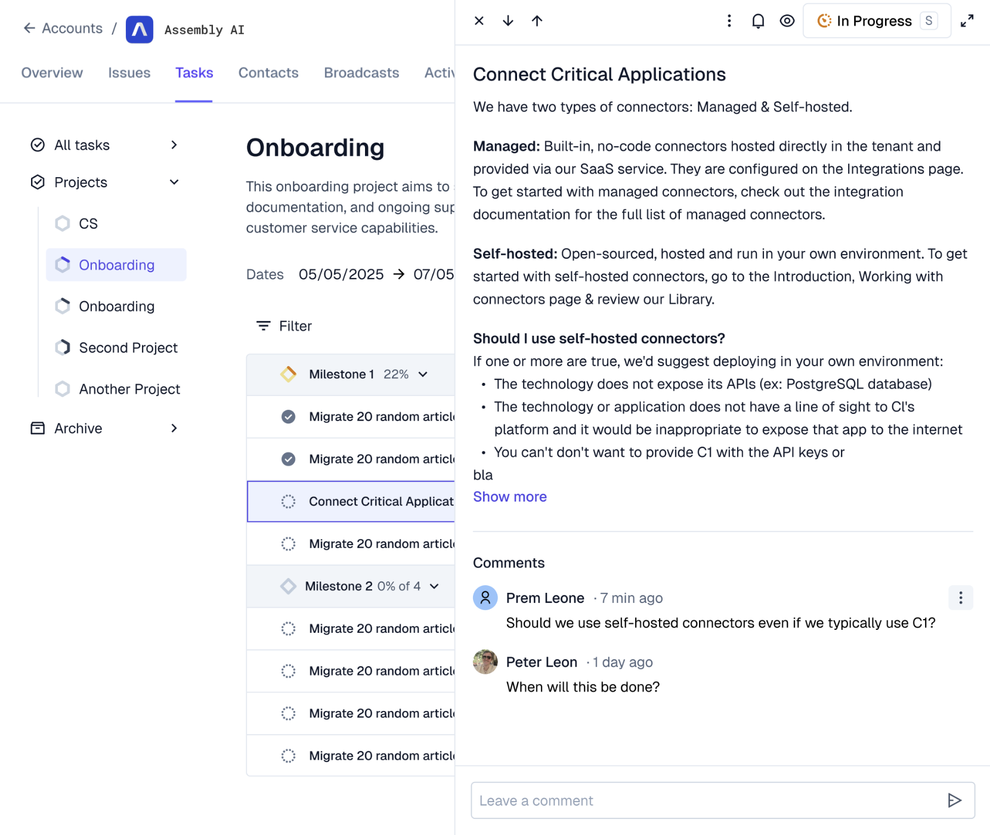Click Prem Leone's avatar icon
The image size is (990, 835).
coord(485,598)
